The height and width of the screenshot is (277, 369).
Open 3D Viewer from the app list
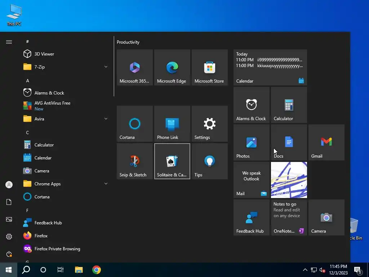coord(66,54)
